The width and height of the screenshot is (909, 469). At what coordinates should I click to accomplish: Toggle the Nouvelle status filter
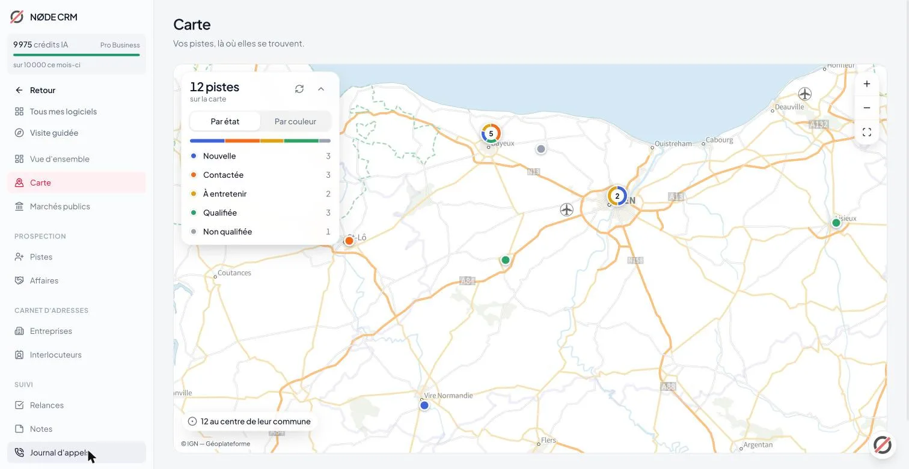[x=260, y=156]
